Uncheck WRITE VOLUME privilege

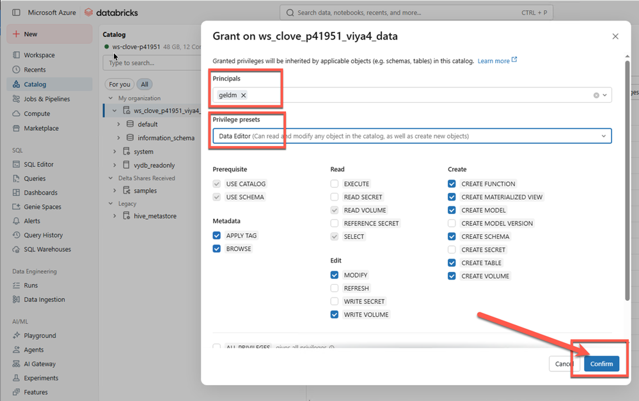pos(335,314)
